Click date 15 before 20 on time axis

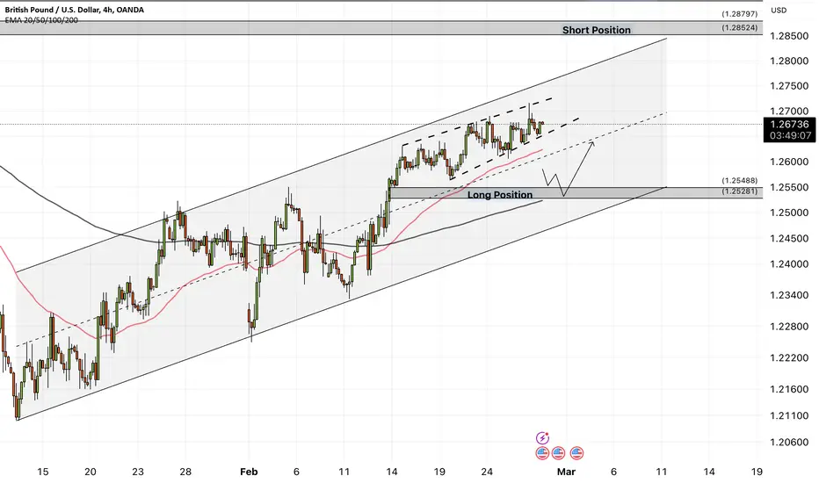click(43, 472)
